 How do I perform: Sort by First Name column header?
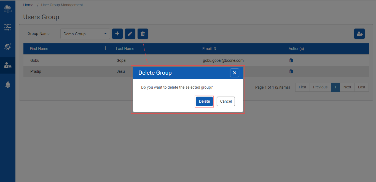tap(39, 49)
